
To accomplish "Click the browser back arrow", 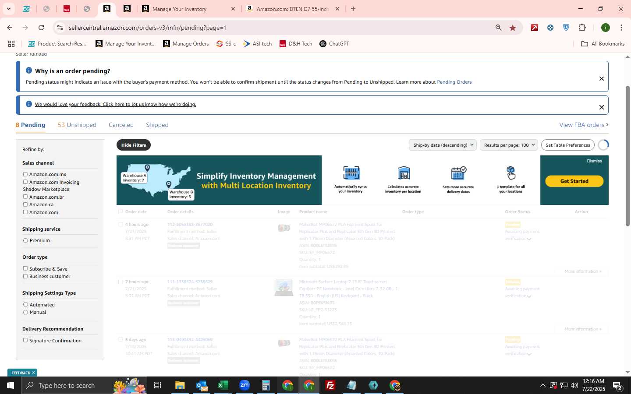I will [10, 28].
